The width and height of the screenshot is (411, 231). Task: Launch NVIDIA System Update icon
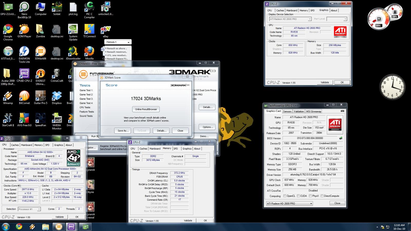pos(73,33)
